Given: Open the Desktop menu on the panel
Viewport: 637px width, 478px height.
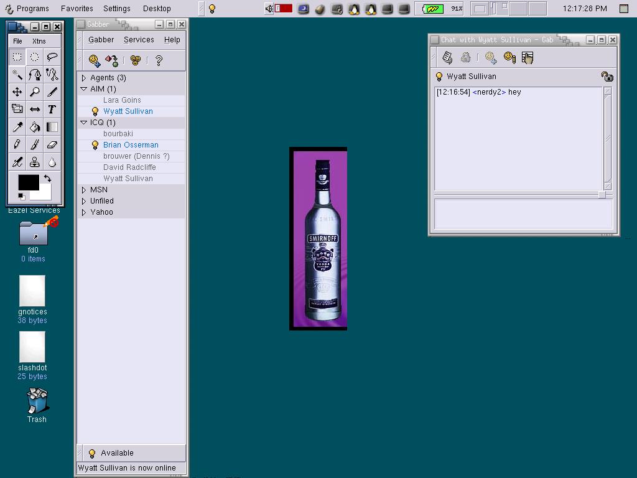Looking at the screenshot, I should pos(157,9).
